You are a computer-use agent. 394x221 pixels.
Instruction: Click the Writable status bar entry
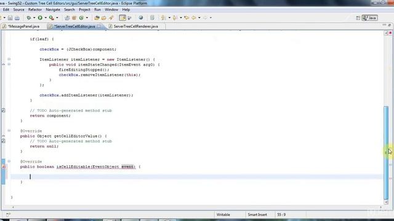pos(223,215)
